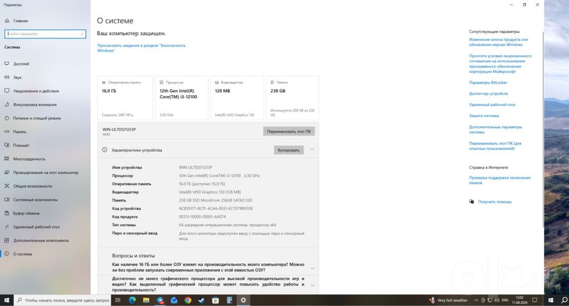The image size is (569, 306).
Task: Open Удаленный рабочий стол link on right
Action: tap(492, 105)
